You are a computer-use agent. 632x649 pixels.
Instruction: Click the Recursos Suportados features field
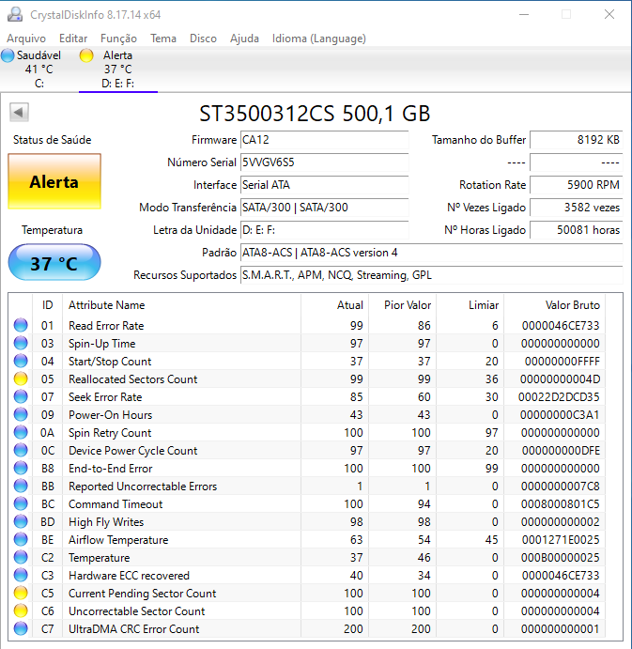[432, 275]
